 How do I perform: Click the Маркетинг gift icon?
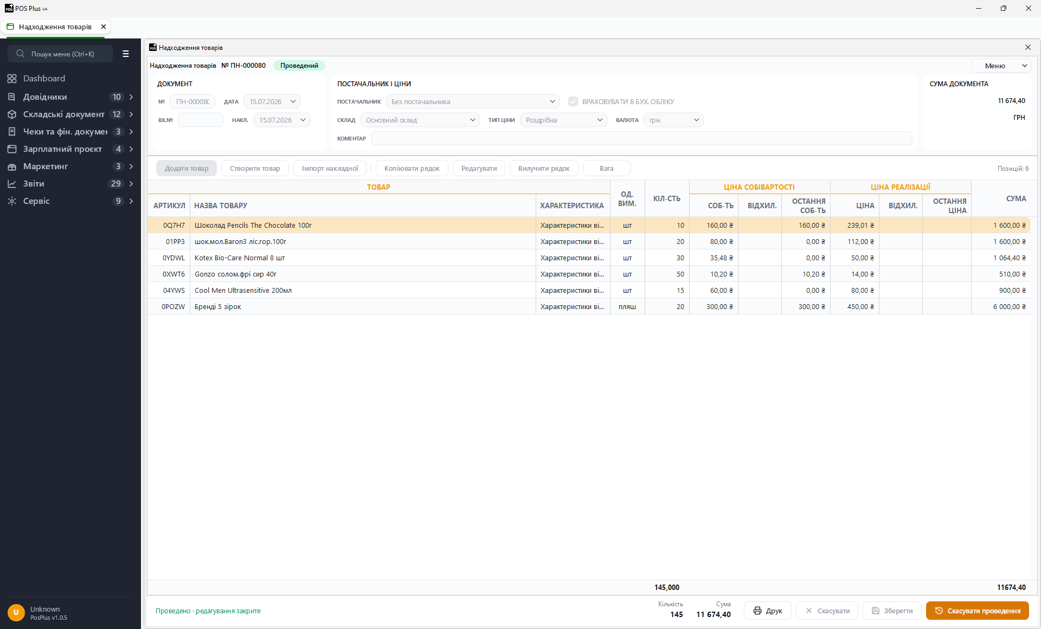click(12, 166)
